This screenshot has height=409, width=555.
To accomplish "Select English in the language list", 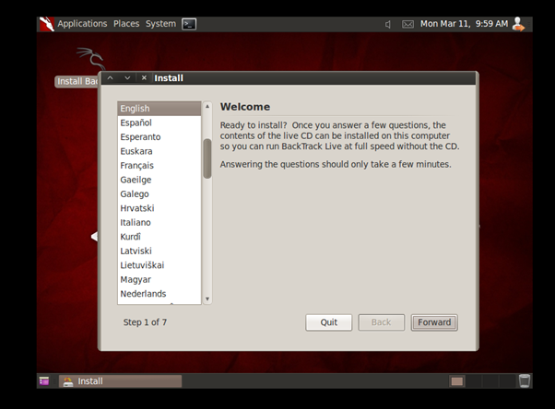I will coord(159,109).
